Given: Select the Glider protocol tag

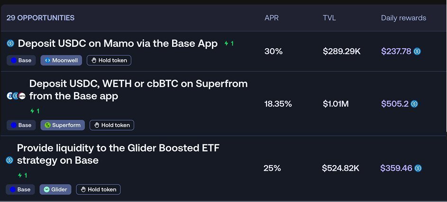Looking at the screenshot, I should point(55,190).
